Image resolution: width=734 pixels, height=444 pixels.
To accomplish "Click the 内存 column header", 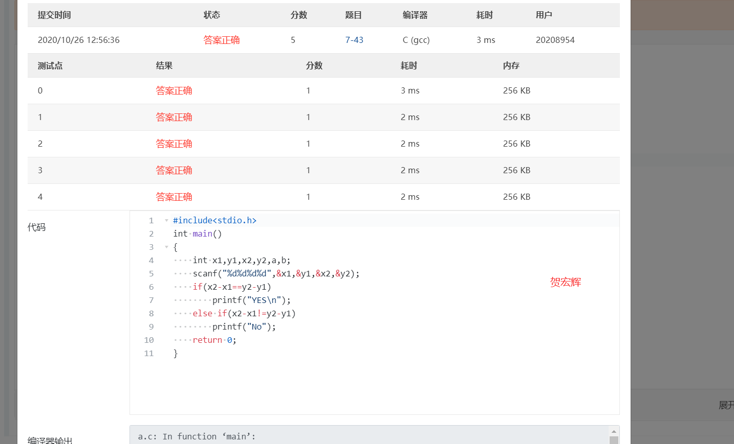I will [x=511, y=65].
